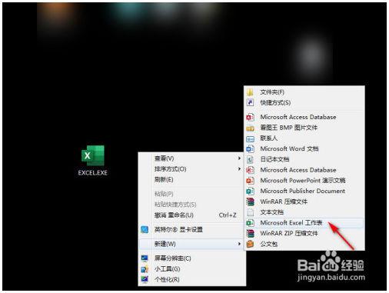
Task: Click the greyed 粘贴(P) entry
Action: tap(191, 194)
